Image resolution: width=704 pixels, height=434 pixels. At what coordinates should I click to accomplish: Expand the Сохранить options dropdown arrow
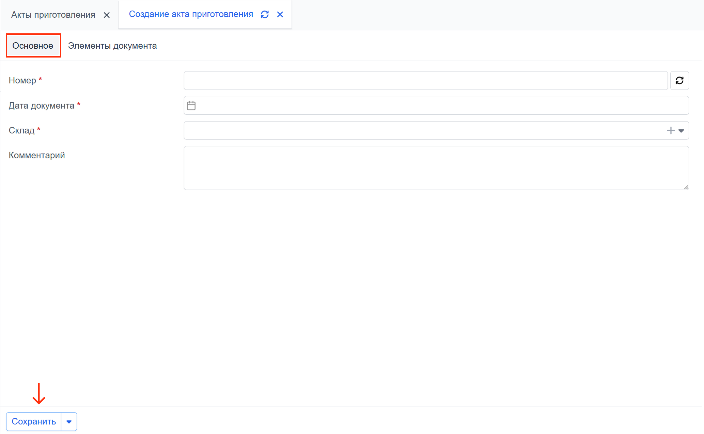[69, 421]
